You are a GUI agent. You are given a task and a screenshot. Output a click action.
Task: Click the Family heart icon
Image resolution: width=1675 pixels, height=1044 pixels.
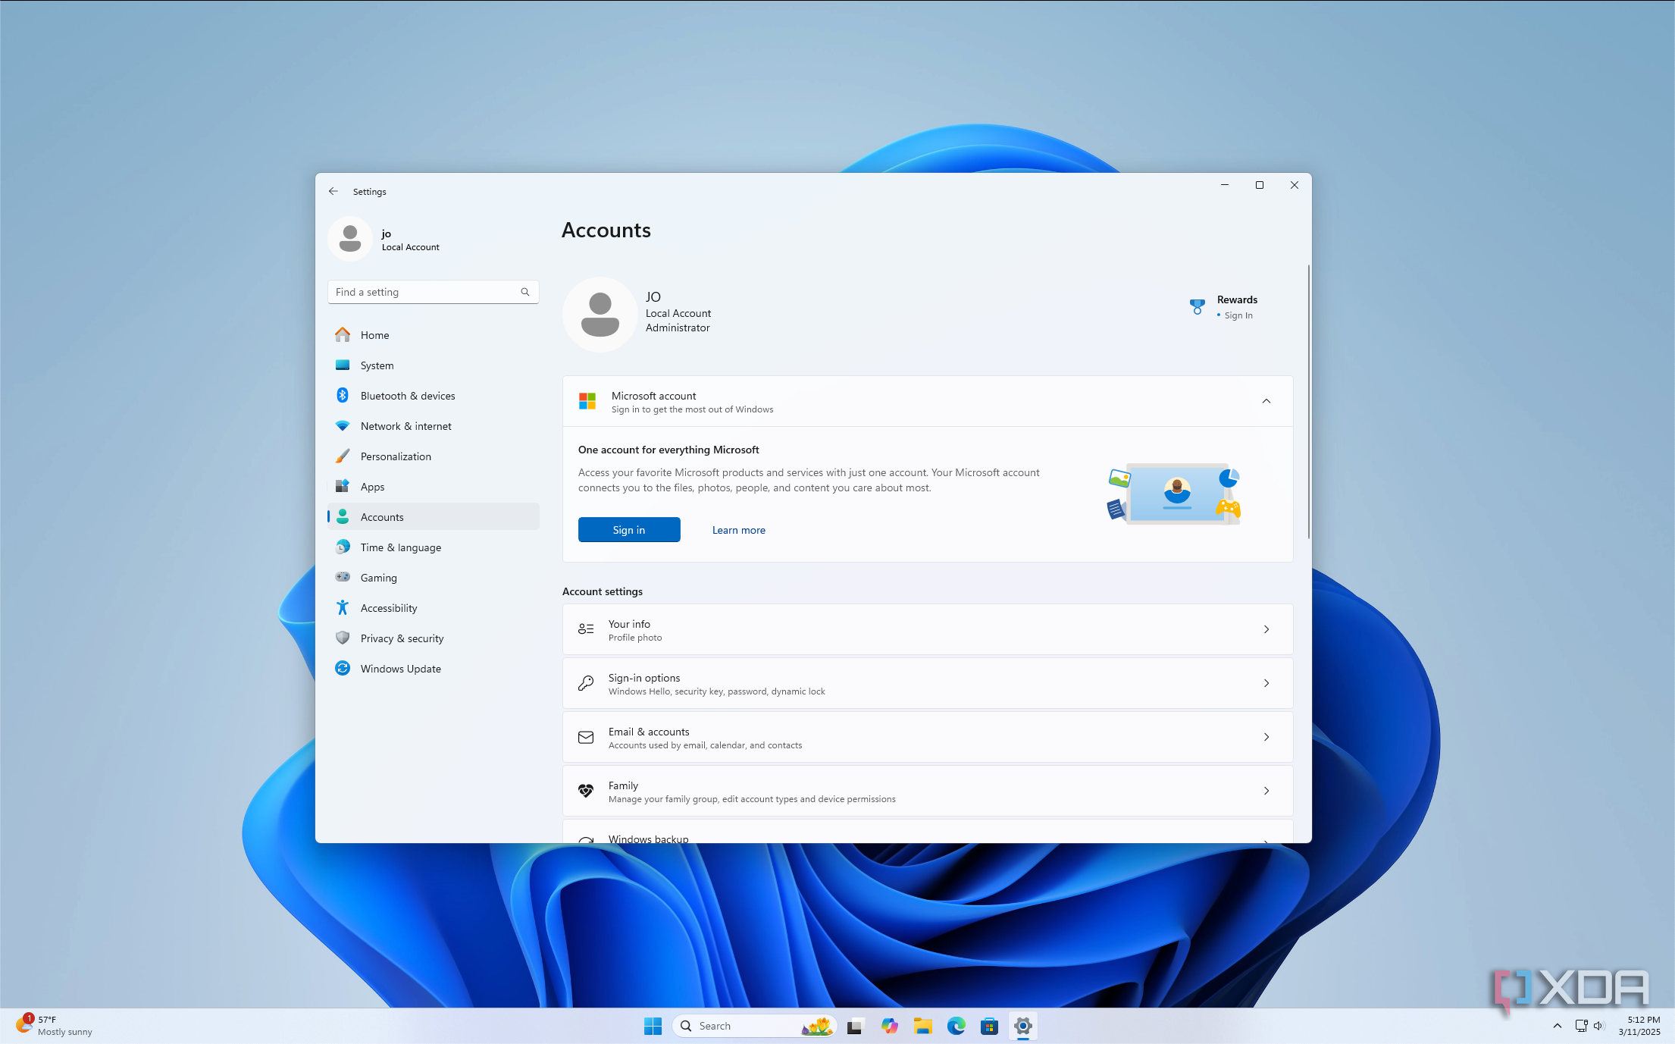pyautogui.click(x=586, y=791)
